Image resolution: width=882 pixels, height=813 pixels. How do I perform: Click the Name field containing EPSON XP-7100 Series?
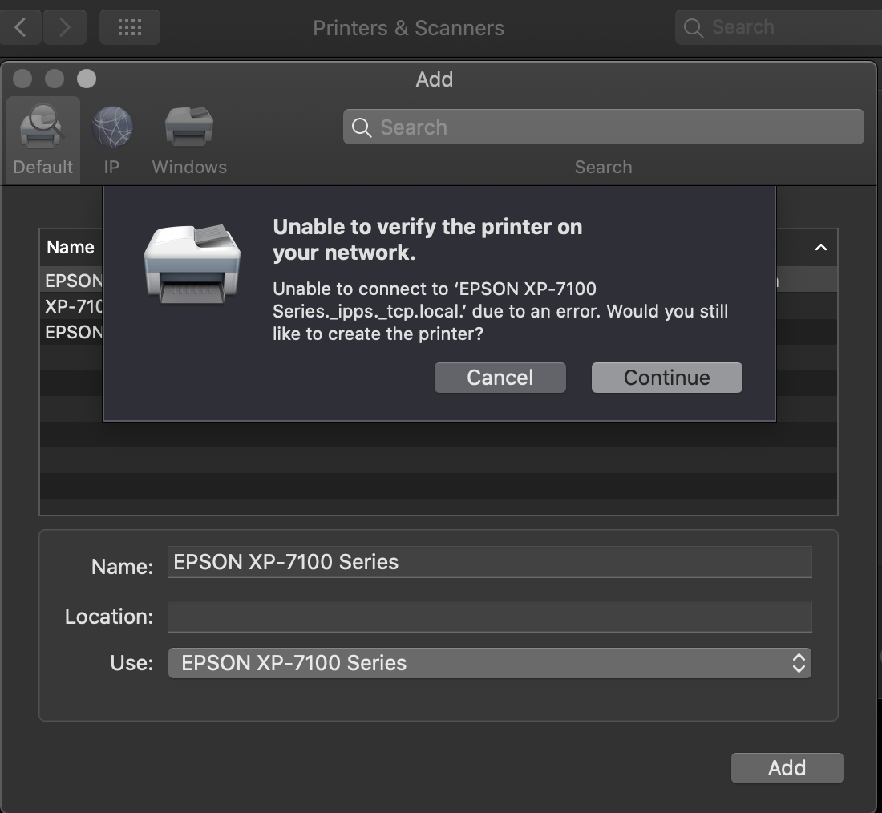[489, 562]
